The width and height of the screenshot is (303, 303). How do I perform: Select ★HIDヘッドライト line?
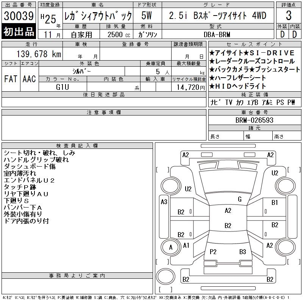pos(238,86)
